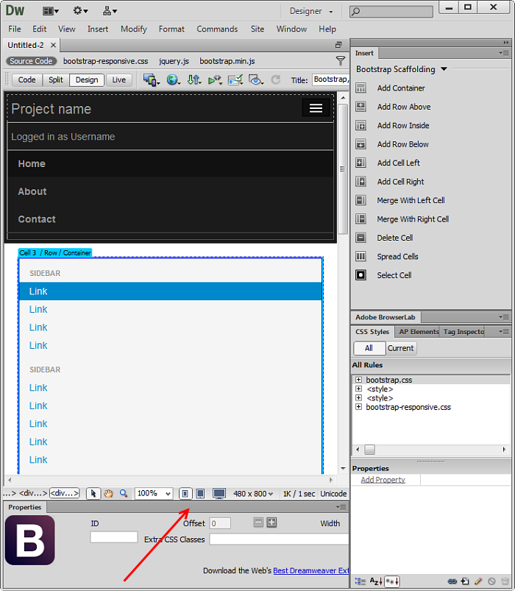Click the Add Container icon

(x=360, y=88)
